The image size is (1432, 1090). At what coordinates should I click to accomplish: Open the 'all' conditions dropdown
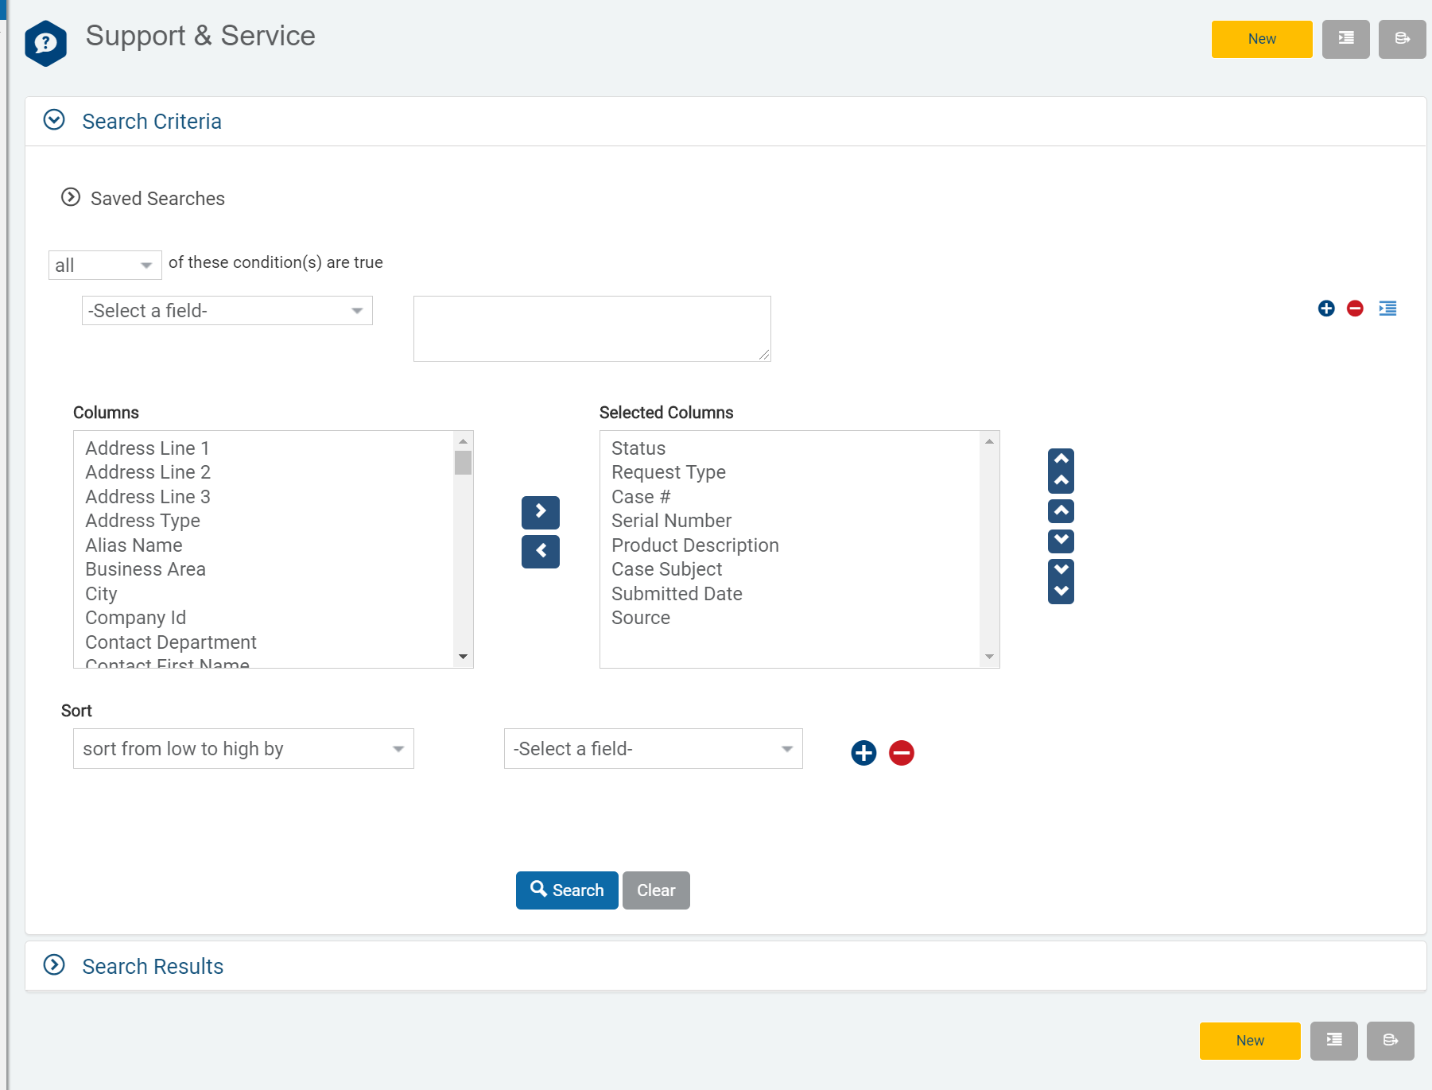coord(104,265)
